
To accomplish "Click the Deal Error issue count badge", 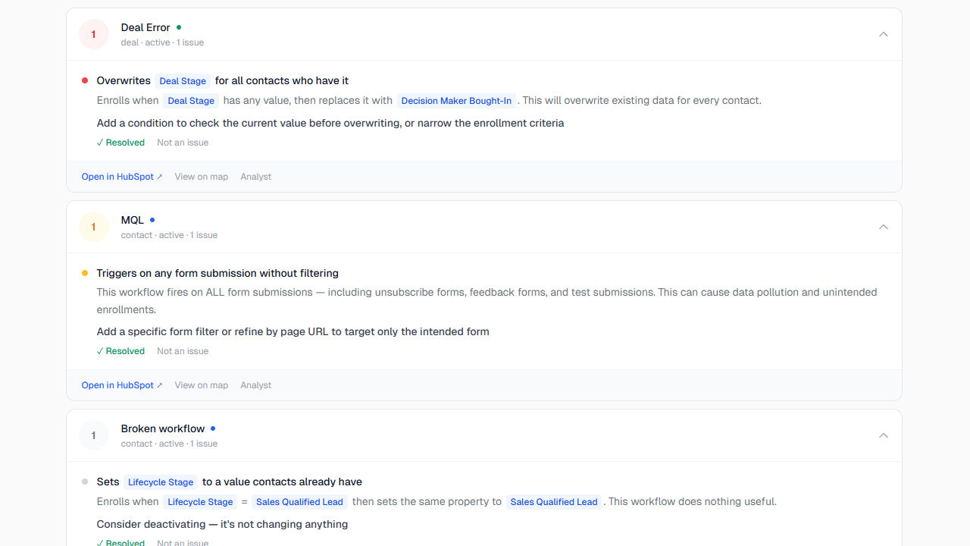I will 94,34.
